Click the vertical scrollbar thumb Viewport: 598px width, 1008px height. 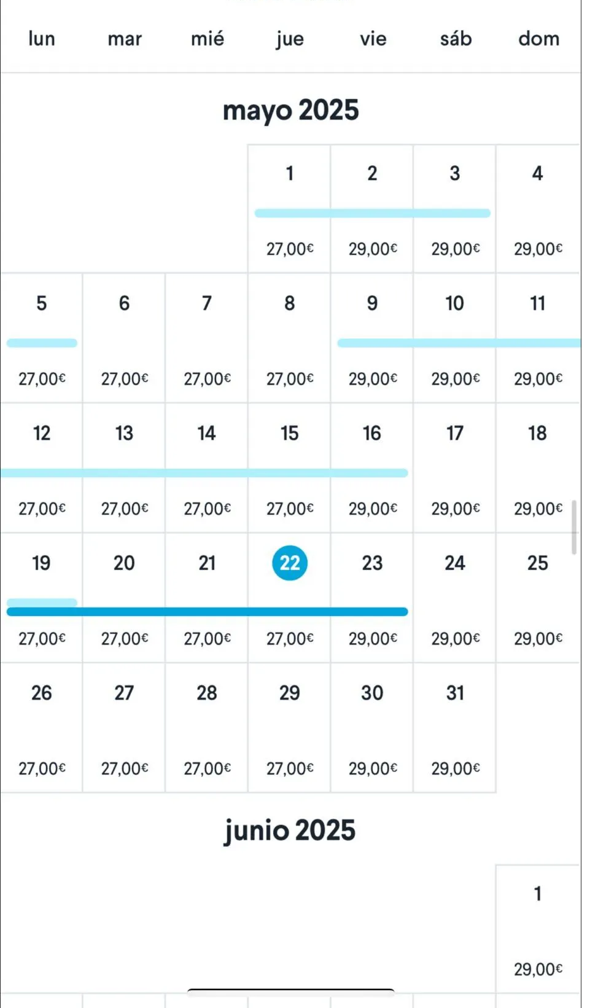(x=574, y=527)
